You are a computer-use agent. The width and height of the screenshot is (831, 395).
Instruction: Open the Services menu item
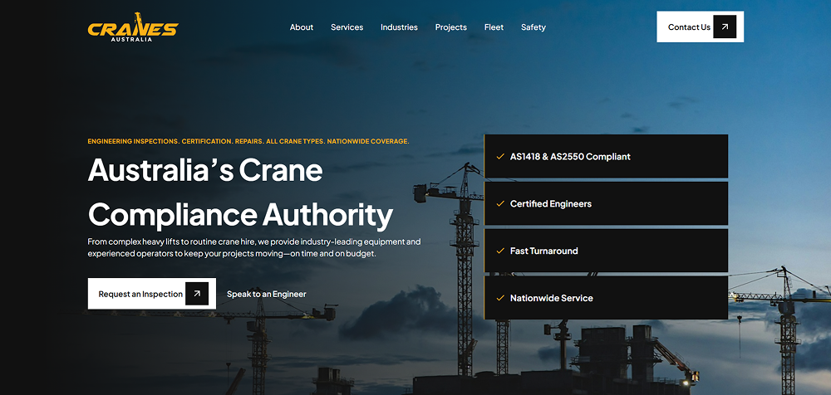pyautogui.click(x=347, y=27)
